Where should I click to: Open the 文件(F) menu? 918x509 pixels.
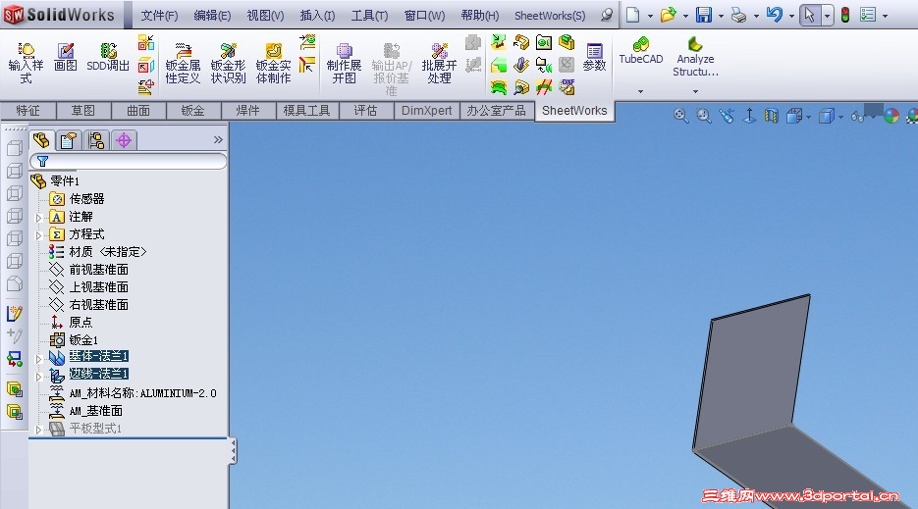[159, 16]
